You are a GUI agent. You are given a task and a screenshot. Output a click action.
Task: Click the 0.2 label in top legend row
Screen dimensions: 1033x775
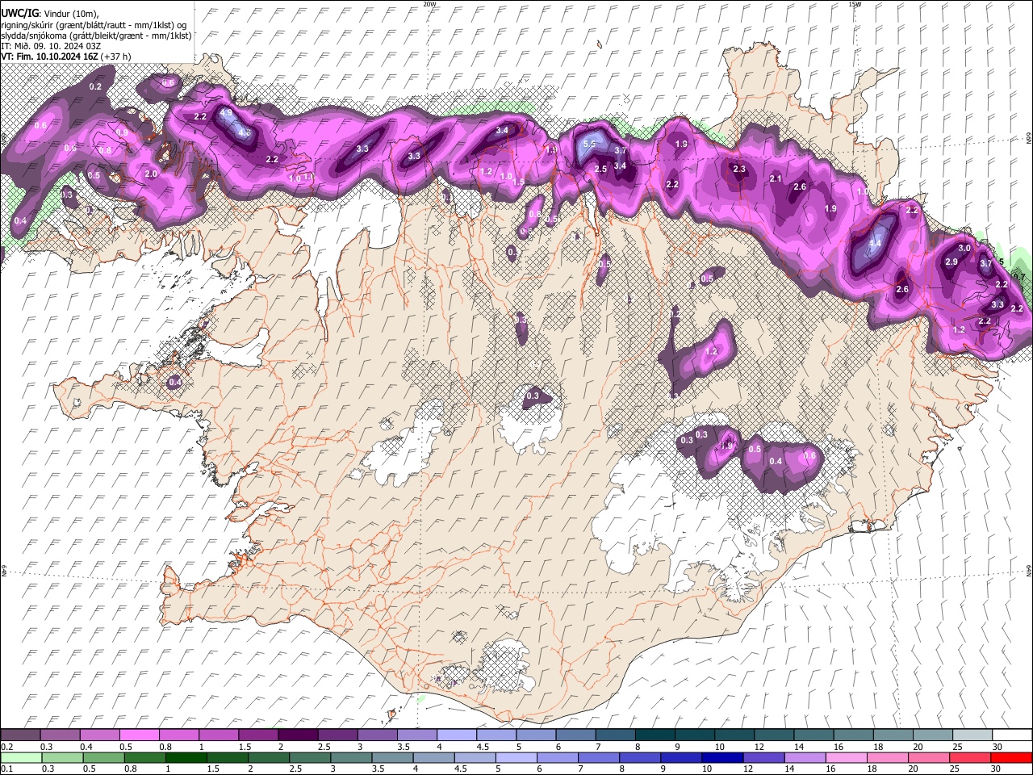pyautogui.click(x=6, y=747)
